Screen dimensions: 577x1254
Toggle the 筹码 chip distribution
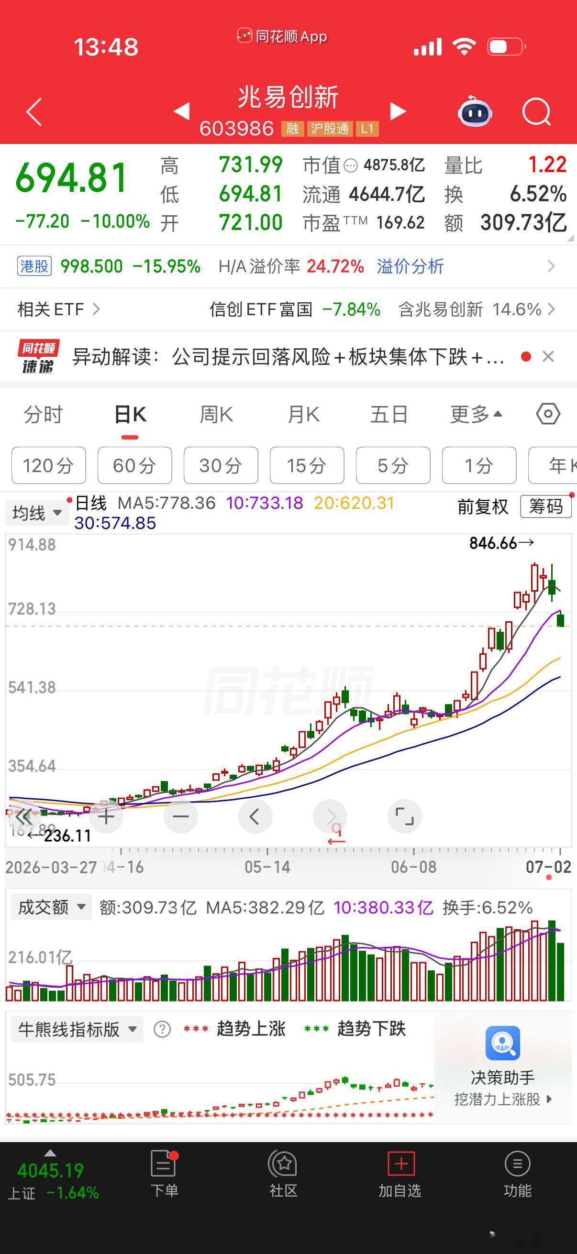pyautogui.click(x=546, y=507)
